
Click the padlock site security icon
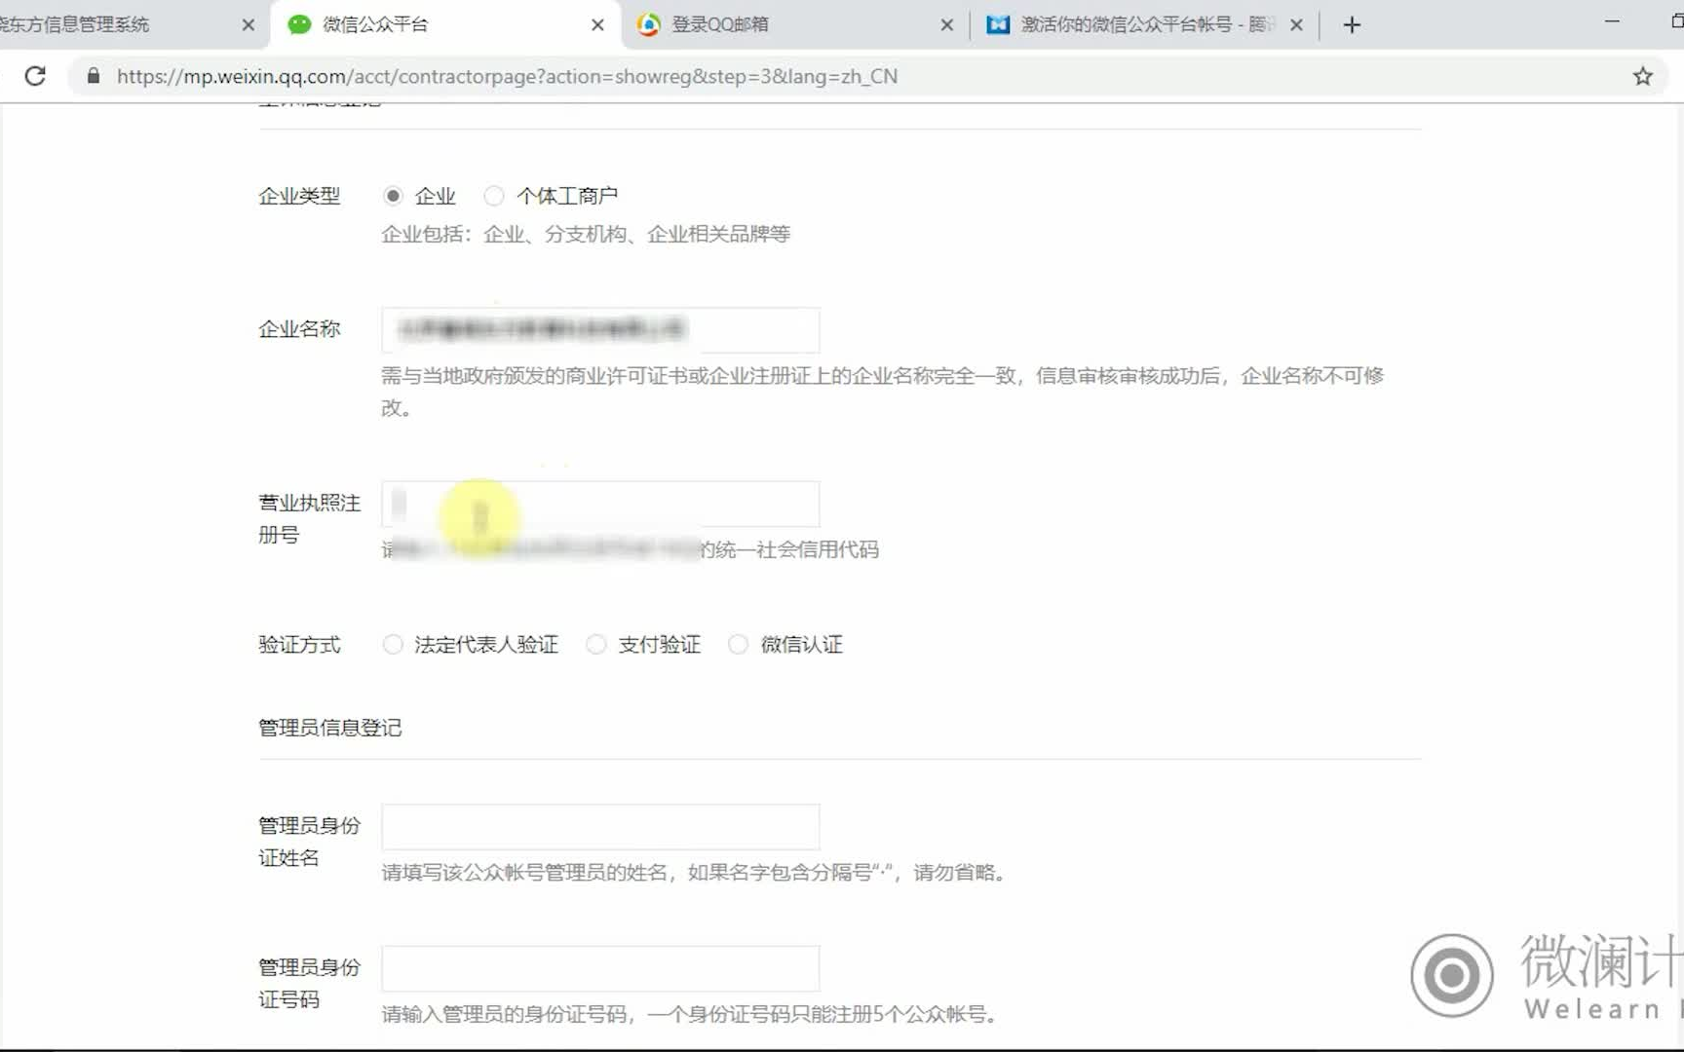(94, 76)
